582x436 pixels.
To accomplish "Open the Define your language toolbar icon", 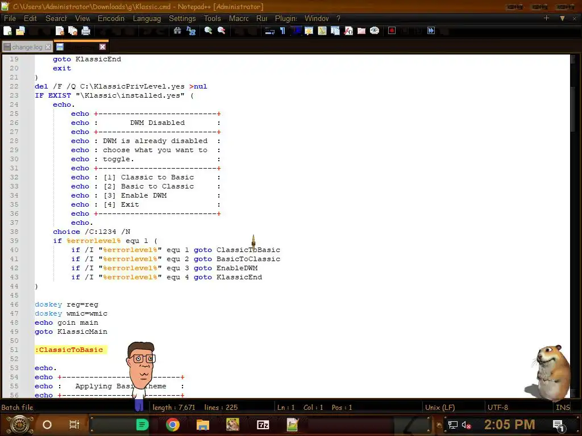I will (x=309, y=31).
